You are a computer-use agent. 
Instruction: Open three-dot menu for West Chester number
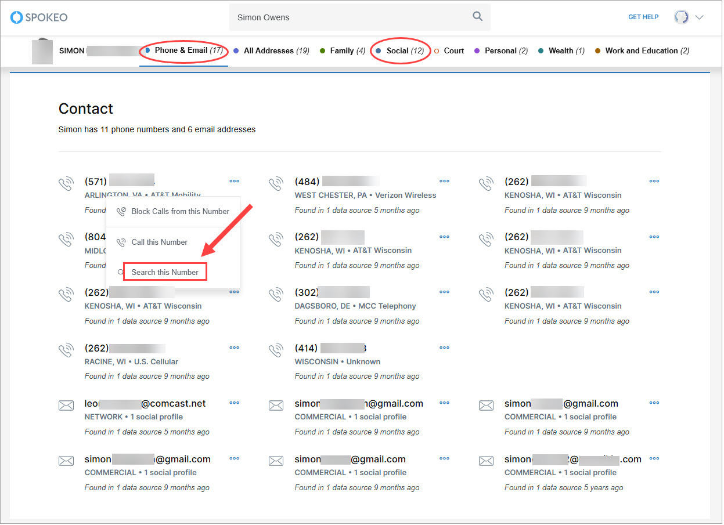click(x=444, y=182)
